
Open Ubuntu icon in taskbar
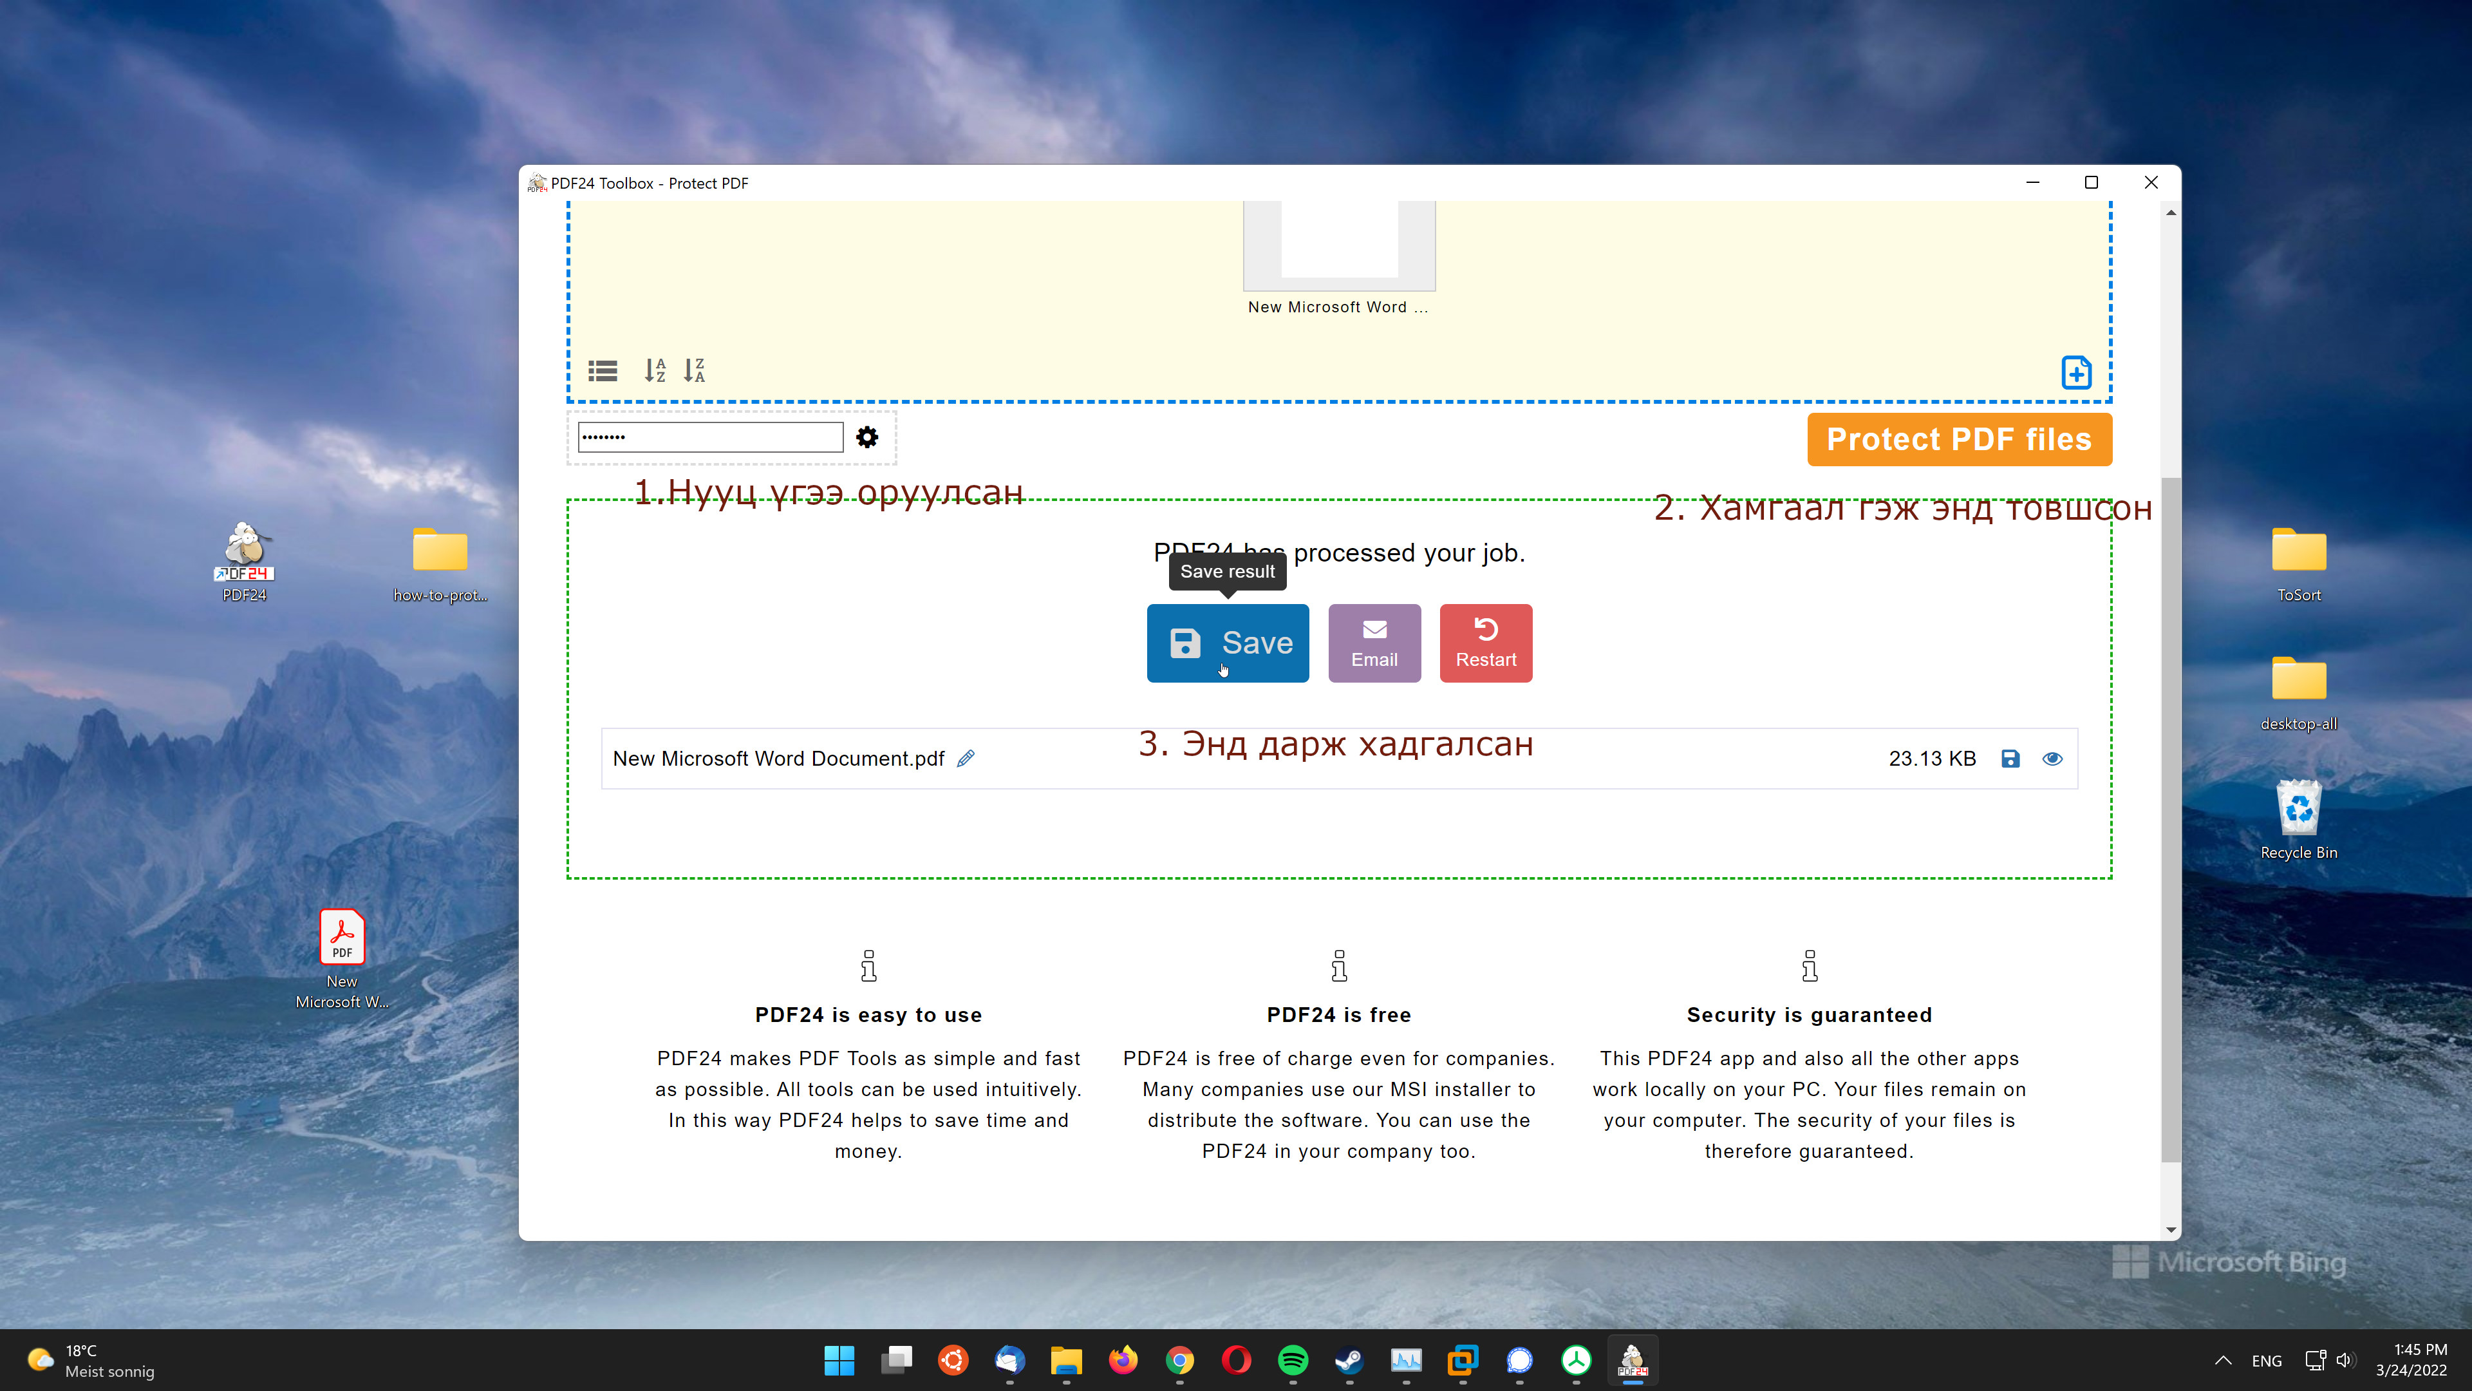953,1360
